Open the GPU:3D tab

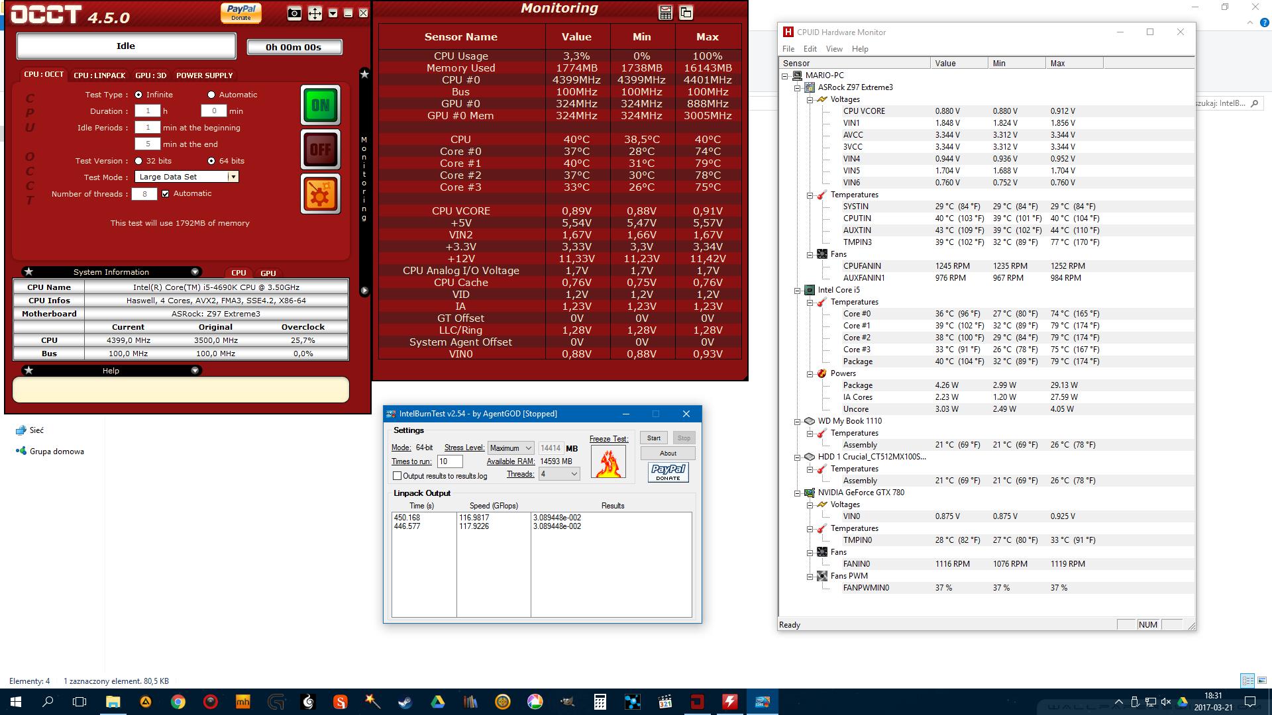pos(151,75)
